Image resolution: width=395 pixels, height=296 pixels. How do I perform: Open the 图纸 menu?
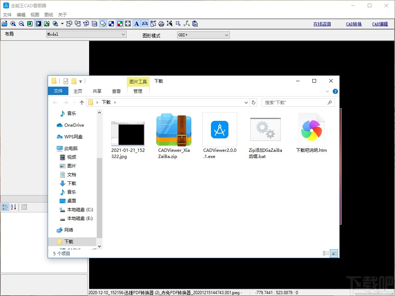tap(49, 15)
